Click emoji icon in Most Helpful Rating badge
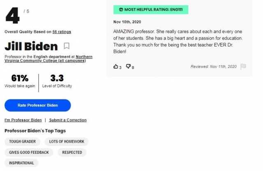Screen dimensions: 263x171 [121, 9]
